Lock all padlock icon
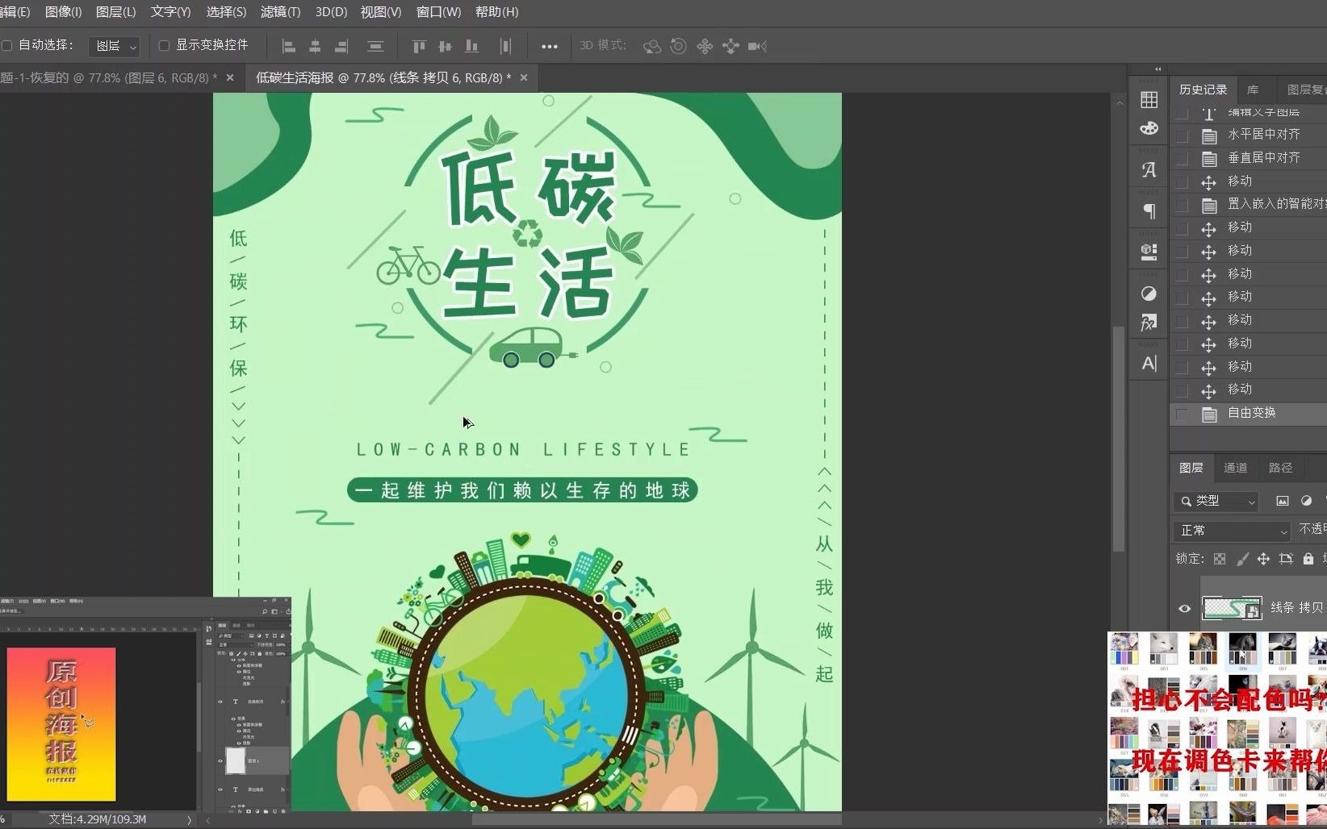The width and height of the screenshot is (1327, 829). point(1308,559)
